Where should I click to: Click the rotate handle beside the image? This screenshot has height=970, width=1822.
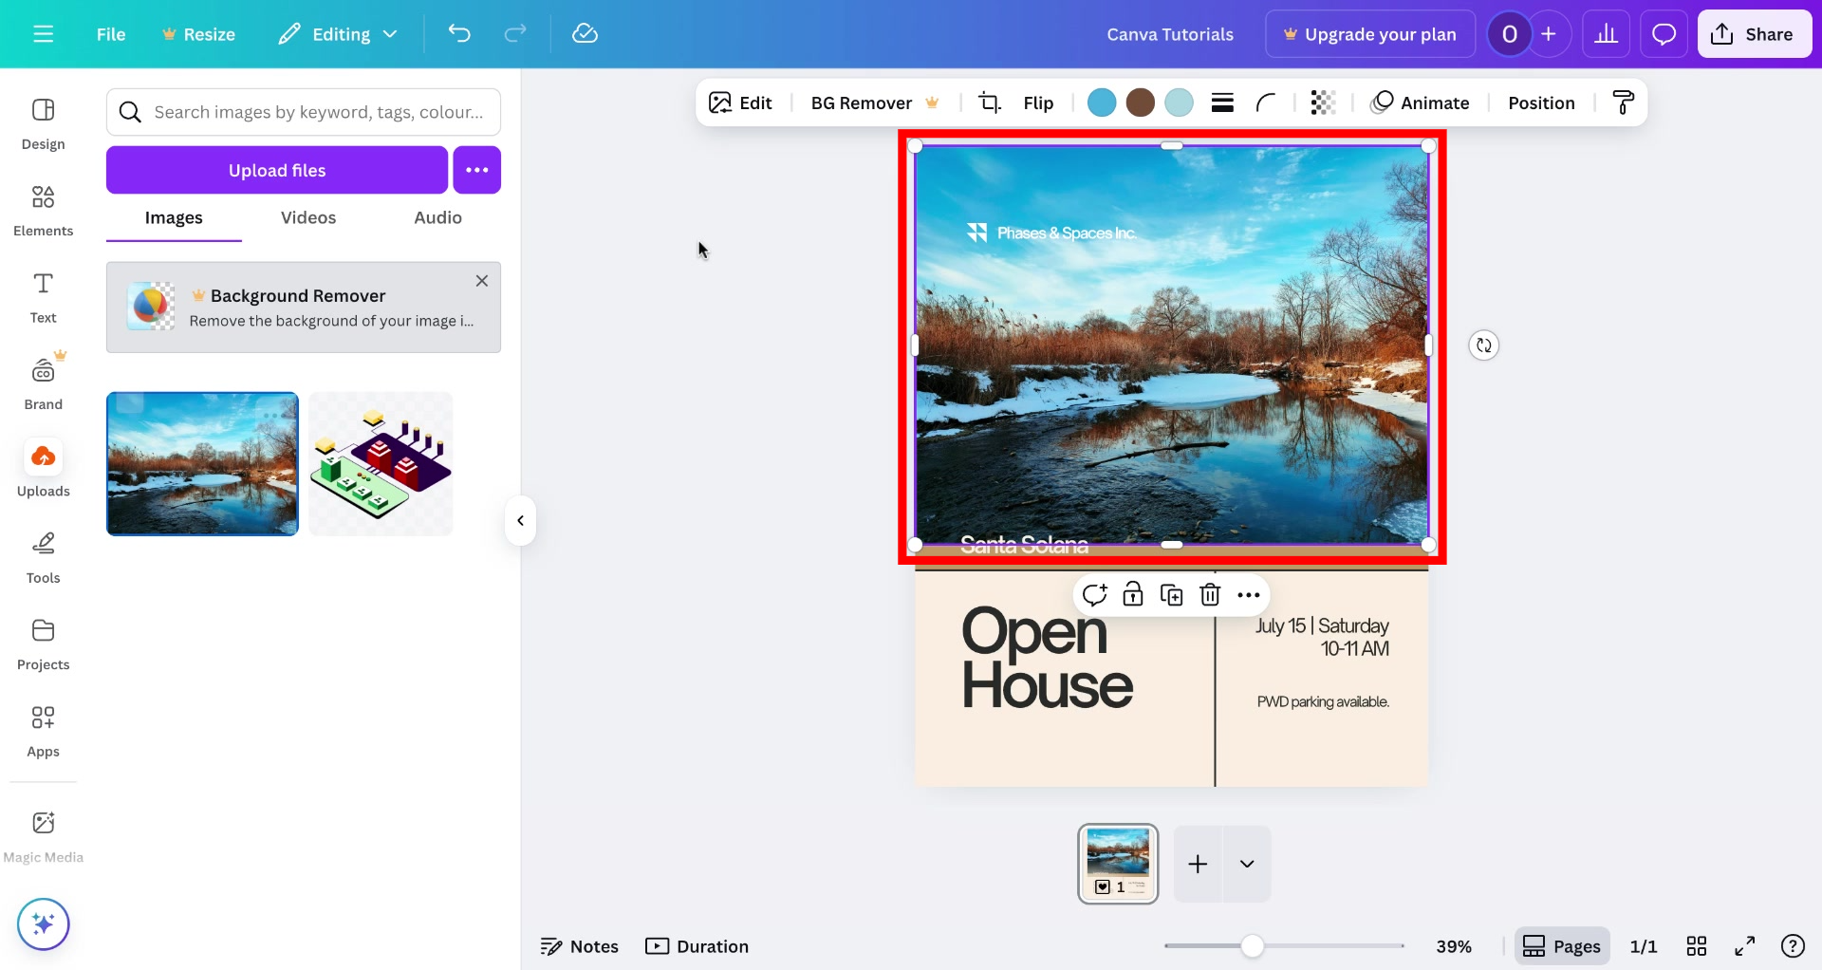click(x=1483, y=345)
